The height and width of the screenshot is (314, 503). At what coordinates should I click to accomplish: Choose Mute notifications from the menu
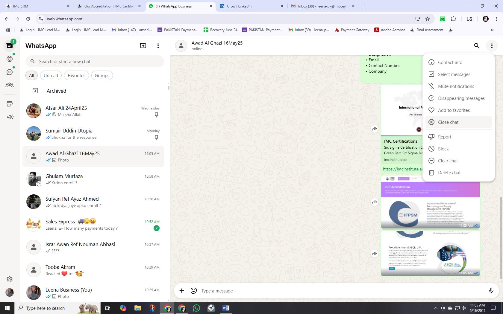[458, 86]
